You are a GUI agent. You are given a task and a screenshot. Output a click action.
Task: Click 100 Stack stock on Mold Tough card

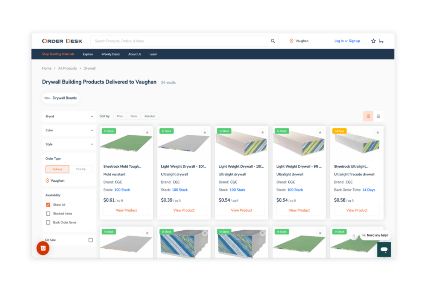122,190
